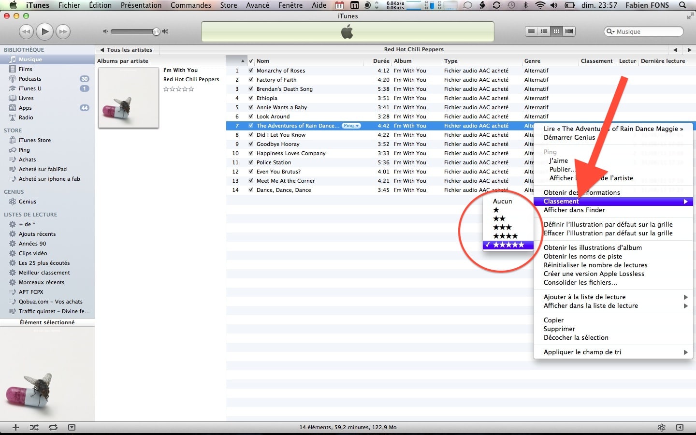
Task: Toggle shuffle button at bottom
Action: [x=34, y=427]
